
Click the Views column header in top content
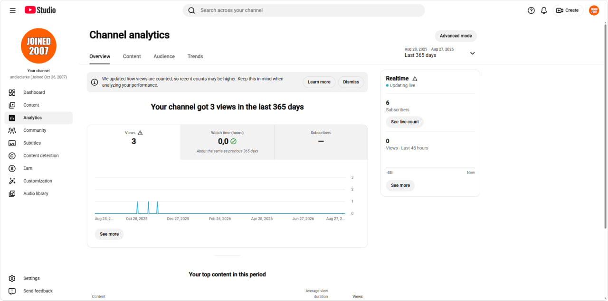(358, 297)
